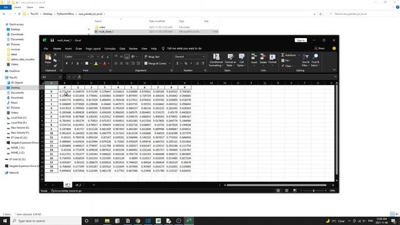Open the Formulas ribbon tab
This screenshot has height=225, width=400.
click(110, 49)
